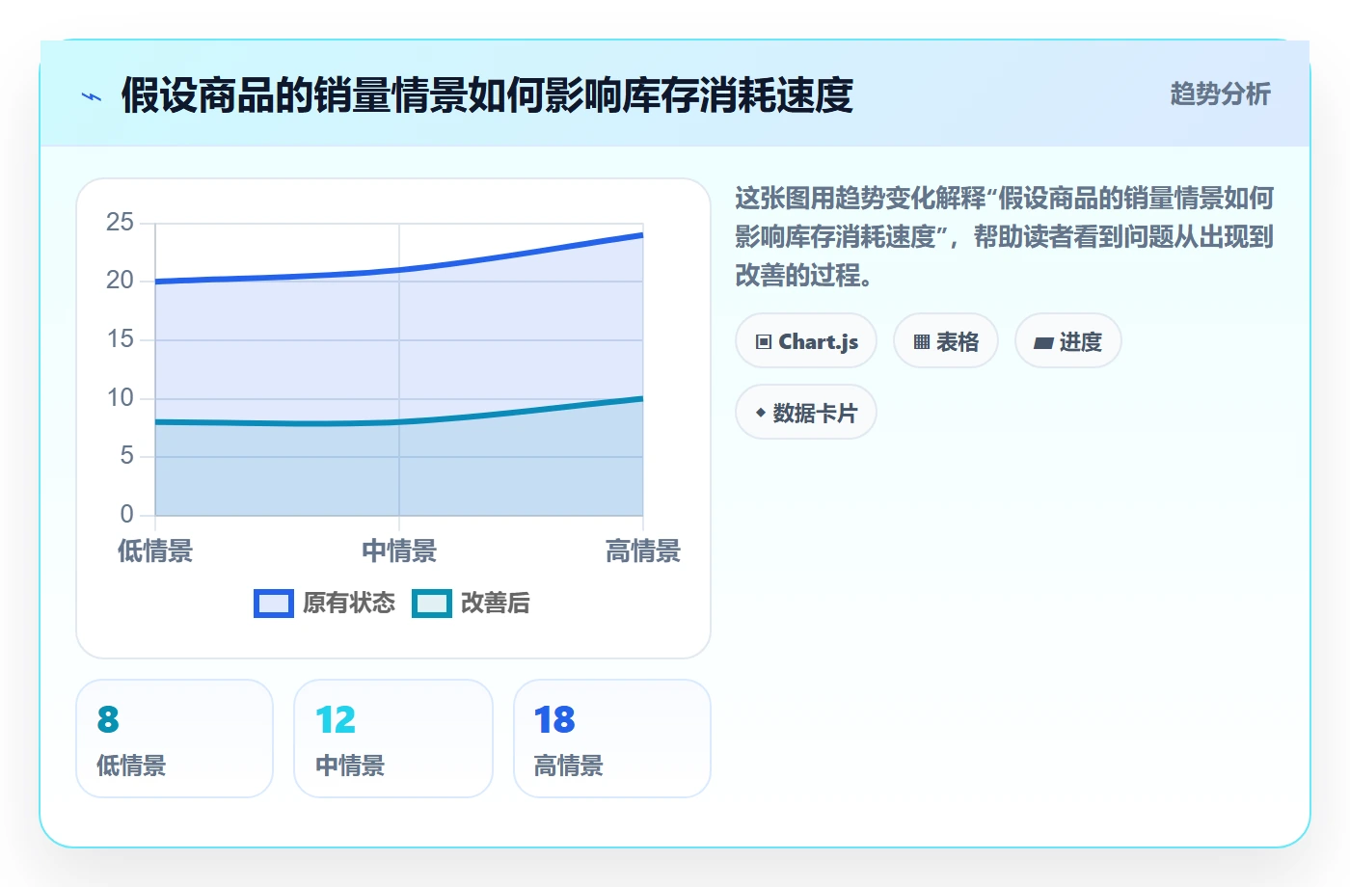The image size is (1350, 887).
Task: Click the lightning bolt icon beside the title
Action: coord(92,96)
